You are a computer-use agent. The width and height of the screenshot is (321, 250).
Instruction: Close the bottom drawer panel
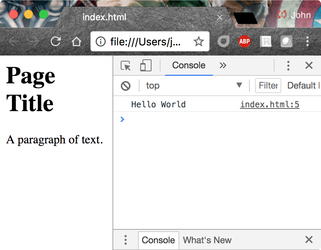pos(309,240)
